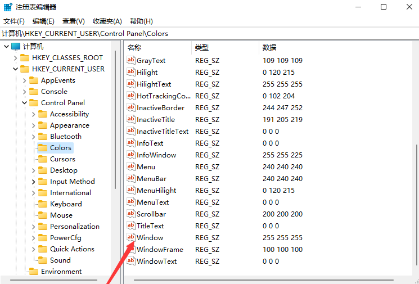The height and width of the screenshot is (284, 419).
Task: Collapse the Control Panel tree node
Action: pos(24,103)
